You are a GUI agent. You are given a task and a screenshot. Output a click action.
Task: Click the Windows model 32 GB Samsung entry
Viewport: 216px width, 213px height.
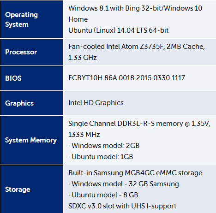click(124, 184)
